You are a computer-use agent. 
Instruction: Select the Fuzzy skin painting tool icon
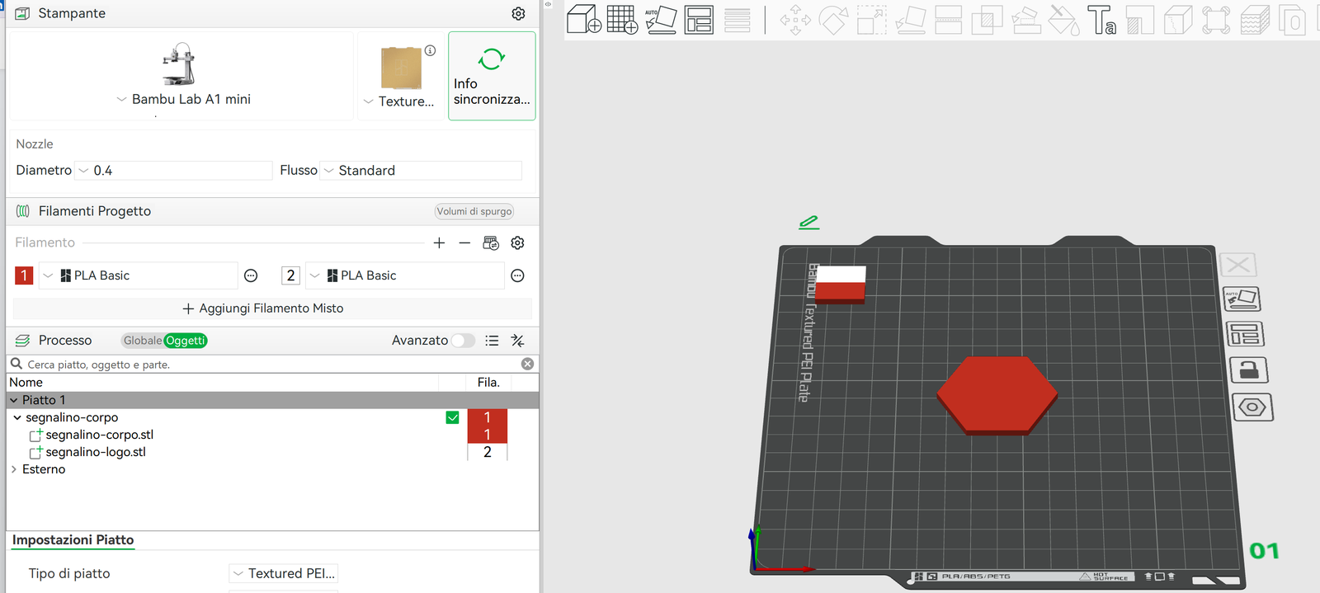click(x=1255, y=19)
